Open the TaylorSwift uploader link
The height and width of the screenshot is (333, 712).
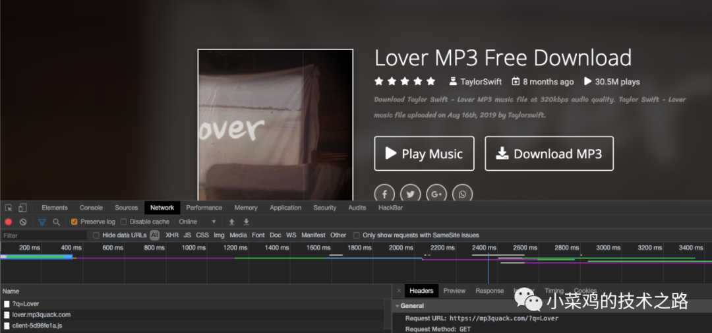pyautogui.click(x=481, y=82)
